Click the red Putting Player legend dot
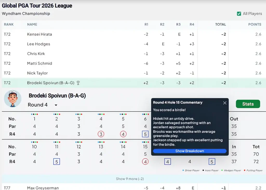The image size is (266, 190). (x=244, y=170)
